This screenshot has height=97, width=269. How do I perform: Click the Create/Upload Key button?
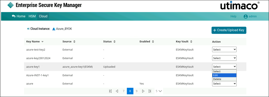point(229,30)
